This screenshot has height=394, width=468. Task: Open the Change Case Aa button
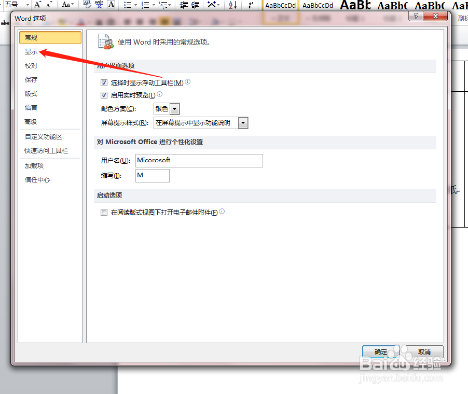click(x=67, y=5)
